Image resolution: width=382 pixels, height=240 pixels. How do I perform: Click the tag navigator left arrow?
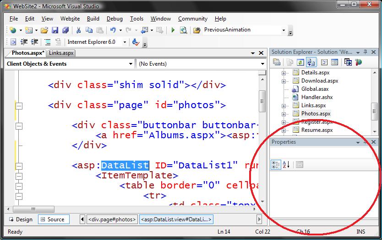pos(82,219)
